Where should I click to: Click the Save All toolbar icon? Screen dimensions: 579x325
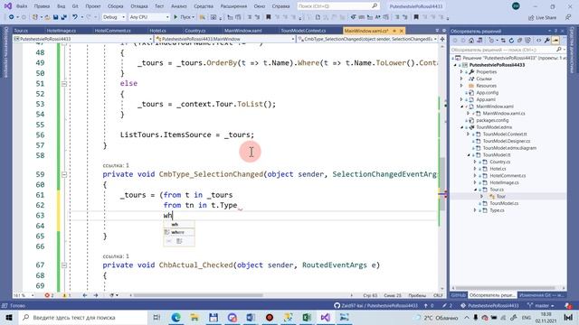(x=63, y=17)
